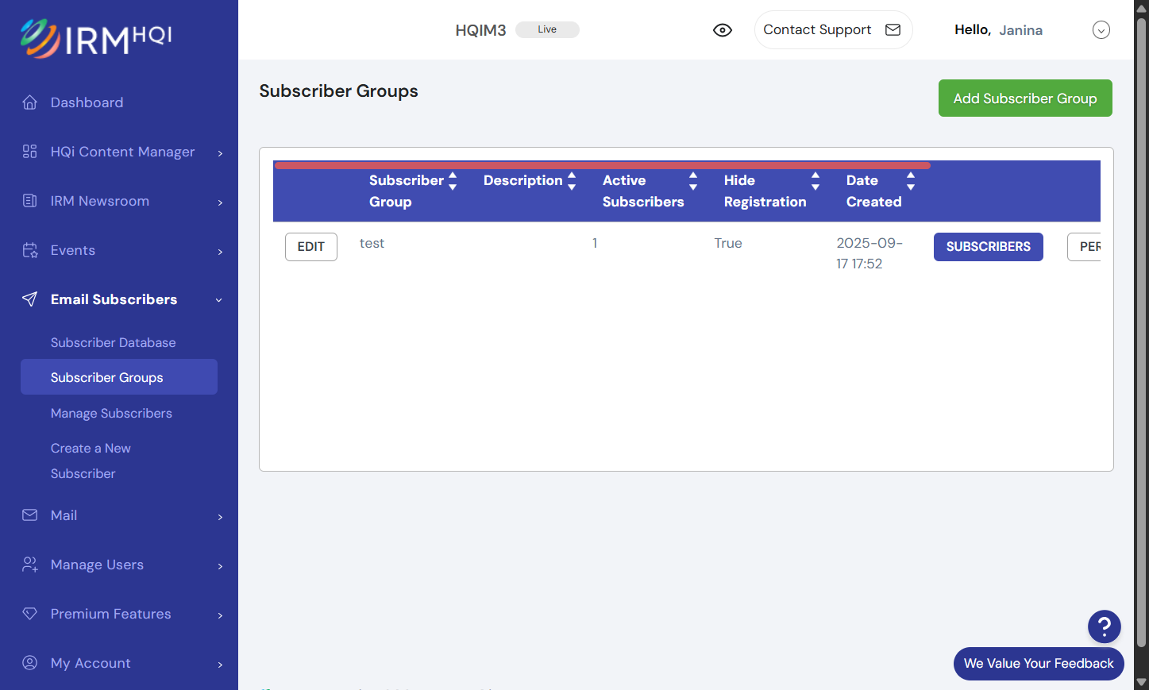1149x690 pixels.
Task: Expand Manage Users submenu chevron
Action: 220,566
